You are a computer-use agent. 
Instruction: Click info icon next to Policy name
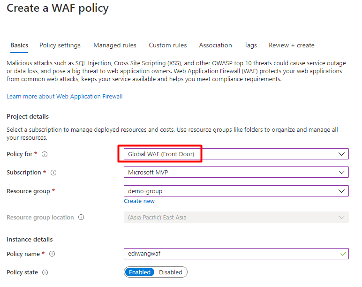[52, 254]
